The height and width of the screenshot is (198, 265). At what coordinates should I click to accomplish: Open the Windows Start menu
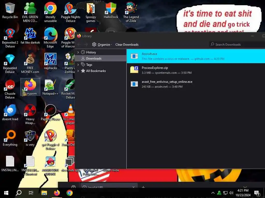[6, 193]
